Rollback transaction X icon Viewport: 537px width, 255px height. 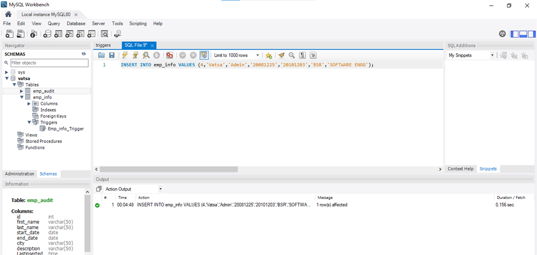[193, 55]
